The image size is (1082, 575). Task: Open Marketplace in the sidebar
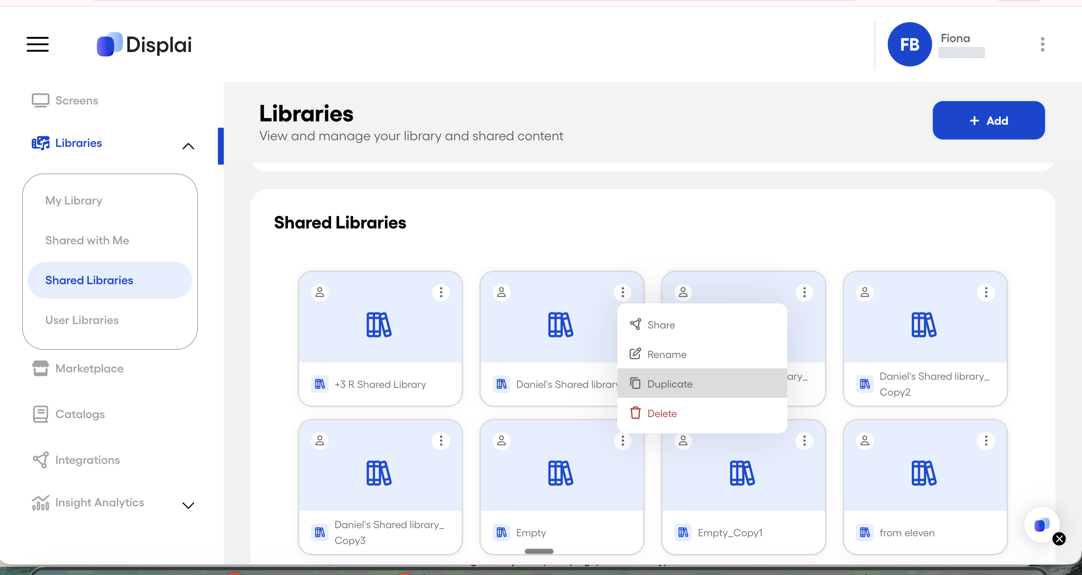click(78, 368)
